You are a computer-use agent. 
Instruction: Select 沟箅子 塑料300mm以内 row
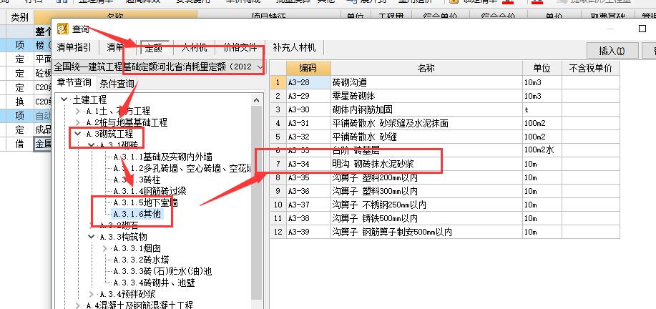(x=445, y=191)
